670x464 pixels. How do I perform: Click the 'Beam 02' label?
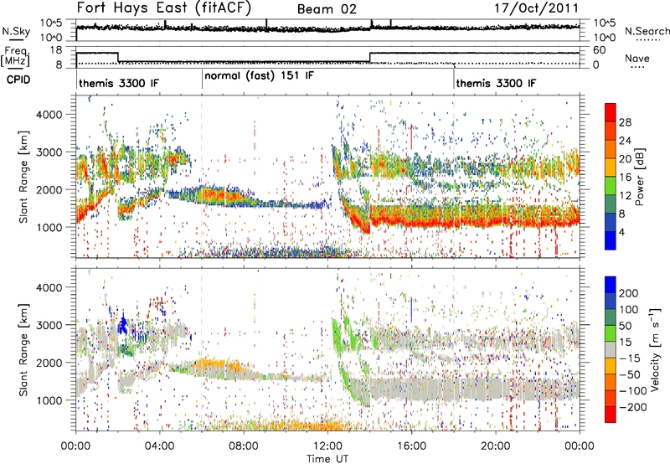pyautogui.click(x=327, y=9)
